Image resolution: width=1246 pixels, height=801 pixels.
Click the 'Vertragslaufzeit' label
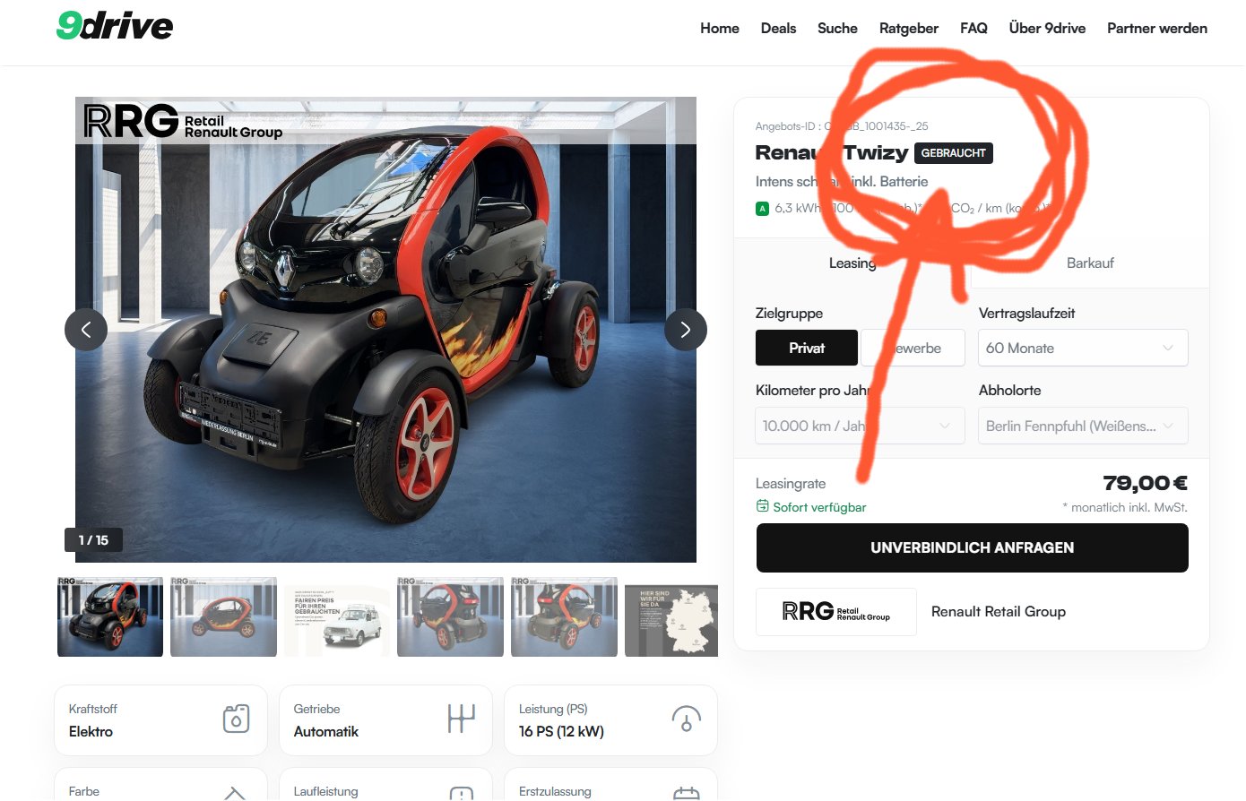tap(1026, 314)
